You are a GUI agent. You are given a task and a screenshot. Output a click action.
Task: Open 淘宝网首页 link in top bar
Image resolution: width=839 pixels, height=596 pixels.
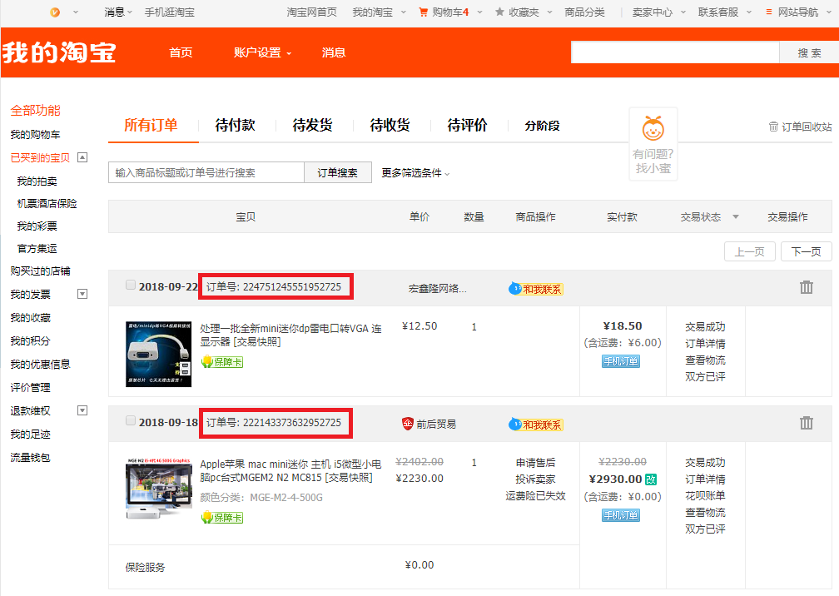click(x=312, y=12)
